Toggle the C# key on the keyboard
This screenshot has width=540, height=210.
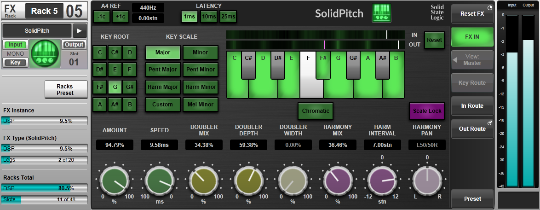tap(248, 65)
